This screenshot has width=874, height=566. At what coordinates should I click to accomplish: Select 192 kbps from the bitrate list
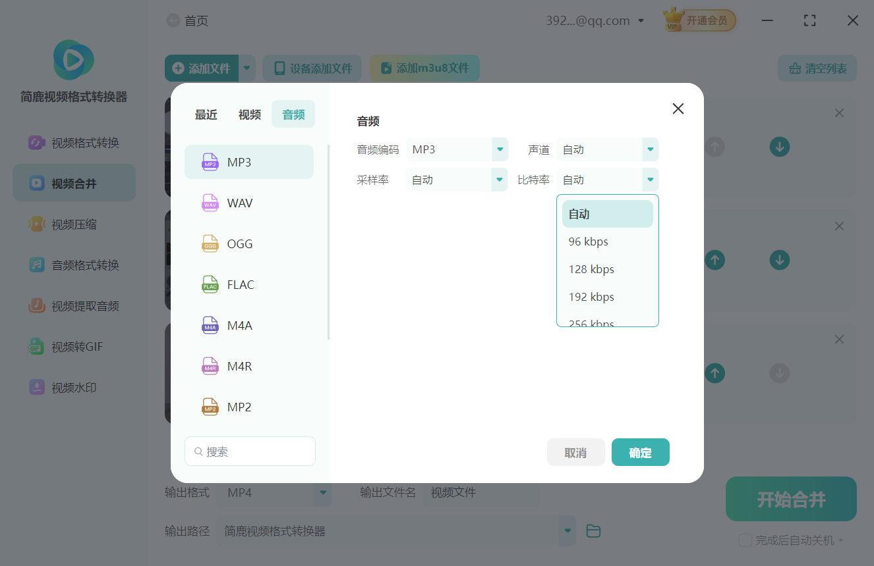click(x=591, y=296)
